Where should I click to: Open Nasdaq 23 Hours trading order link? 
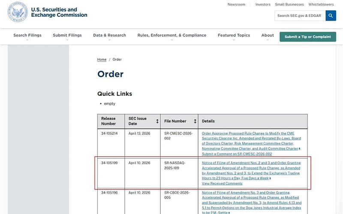pyautogui.click(x=251, y=170)
